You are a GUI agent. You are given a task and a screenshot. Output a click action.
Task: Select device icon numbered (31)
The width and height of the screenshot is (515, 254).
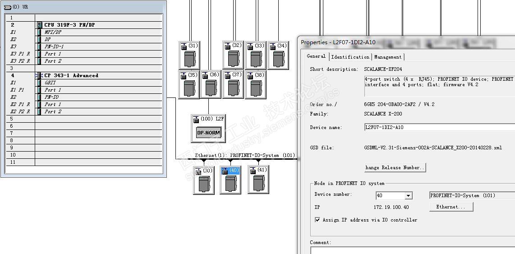coord(189,55)
